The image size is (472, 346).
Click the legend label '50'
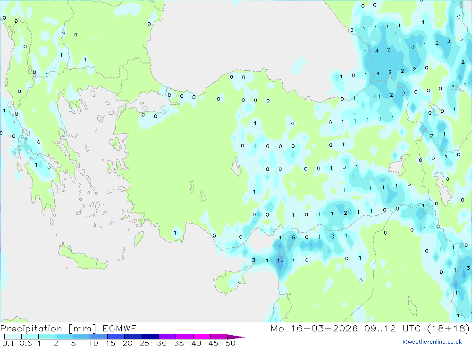230,343
